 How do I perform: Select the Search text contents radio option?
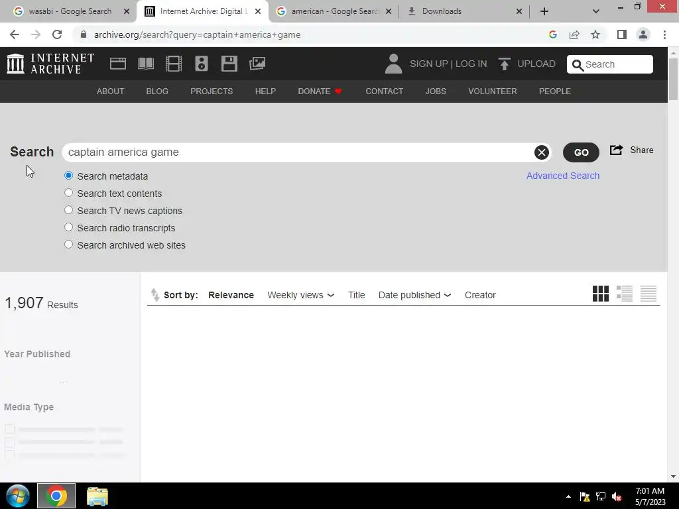pos(68,193)
